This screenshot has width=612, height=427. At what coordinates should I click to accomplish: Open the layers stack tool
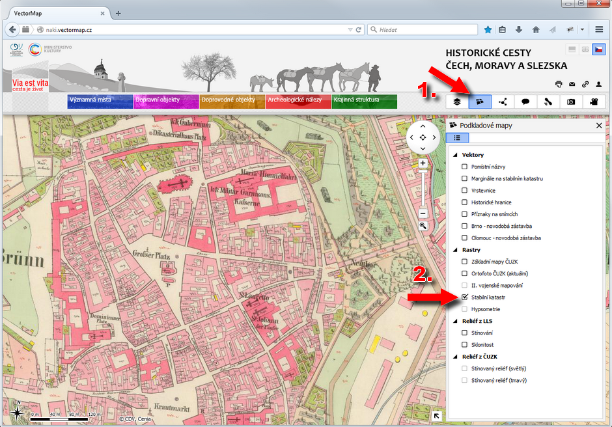pos(457,102)
